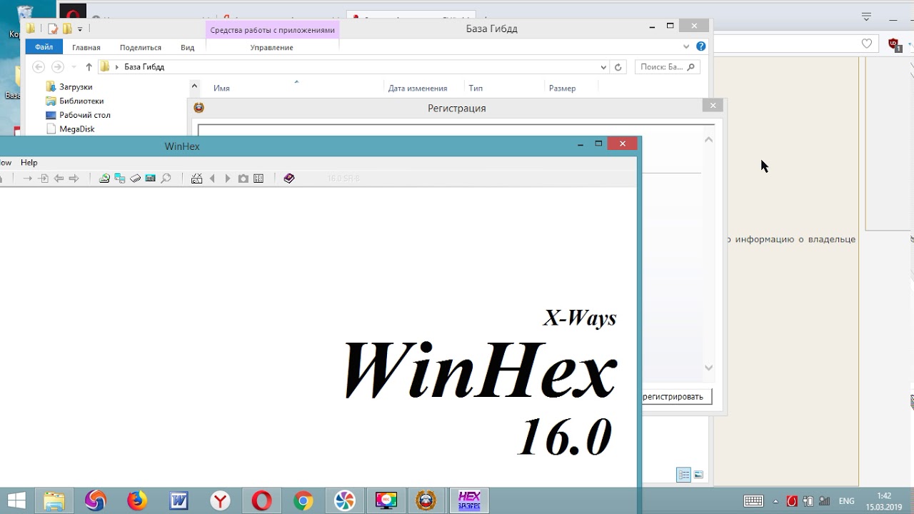The image size is (914, 514).
Task: Open the Главная ribbon tab in Explorer
Action: pos(86,47)
